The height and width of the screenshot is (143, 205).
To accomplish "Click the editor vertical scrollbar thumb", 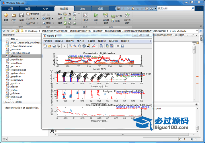I will tap(194, 49).
